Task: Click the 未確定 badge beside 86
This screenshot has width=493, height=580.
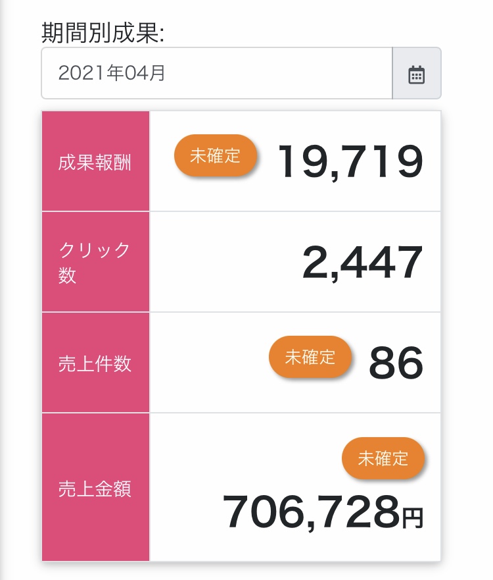Action: (310, 357)
